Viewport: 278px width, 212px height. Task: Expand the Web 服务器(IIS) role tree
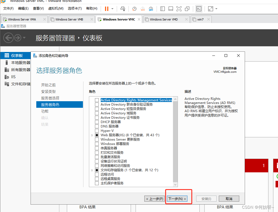tap(92, 135)
